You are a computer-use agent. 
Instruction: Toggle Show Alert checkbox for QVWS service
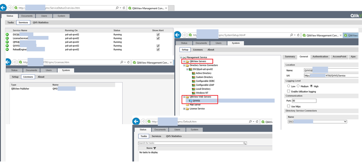(x=158, y=46)
